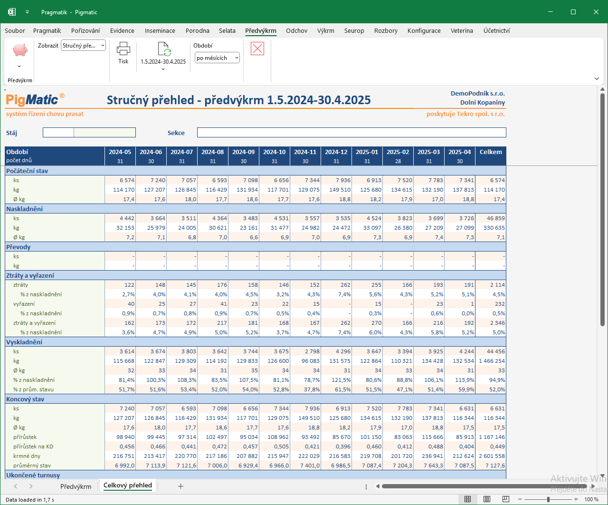608x505 pixels.
Task: Click the Tisk printer icon
Action: click(123, 49)
